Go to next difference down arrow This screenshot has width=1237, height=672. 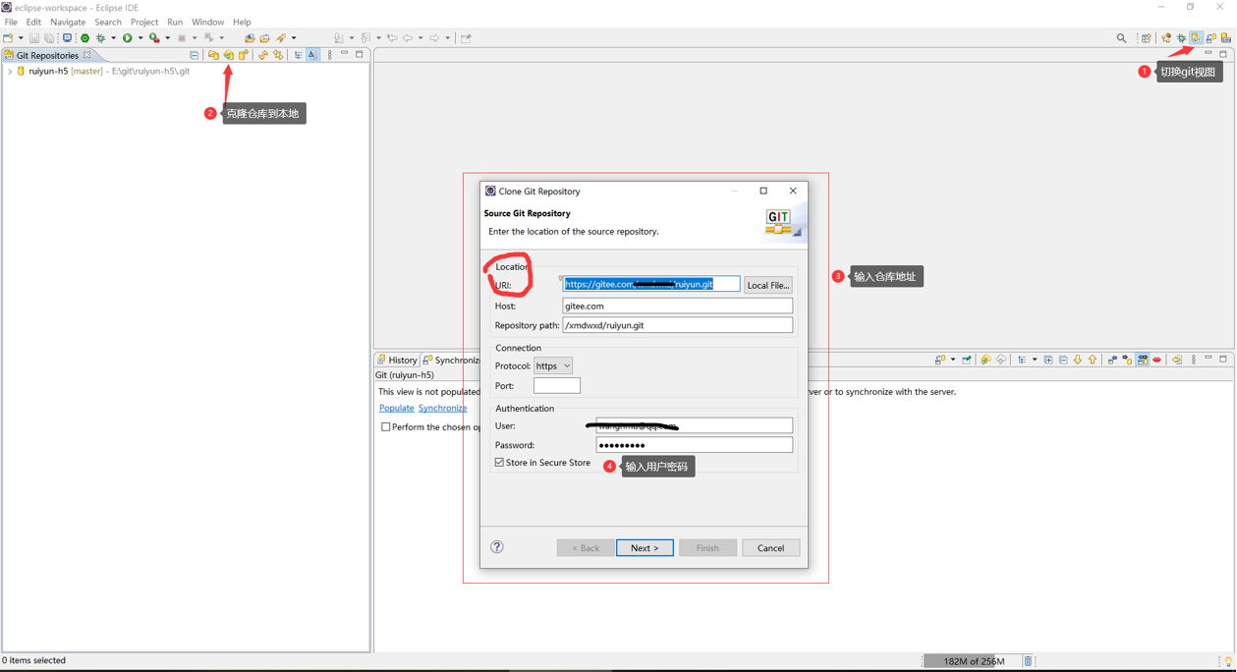(1078, 360)
